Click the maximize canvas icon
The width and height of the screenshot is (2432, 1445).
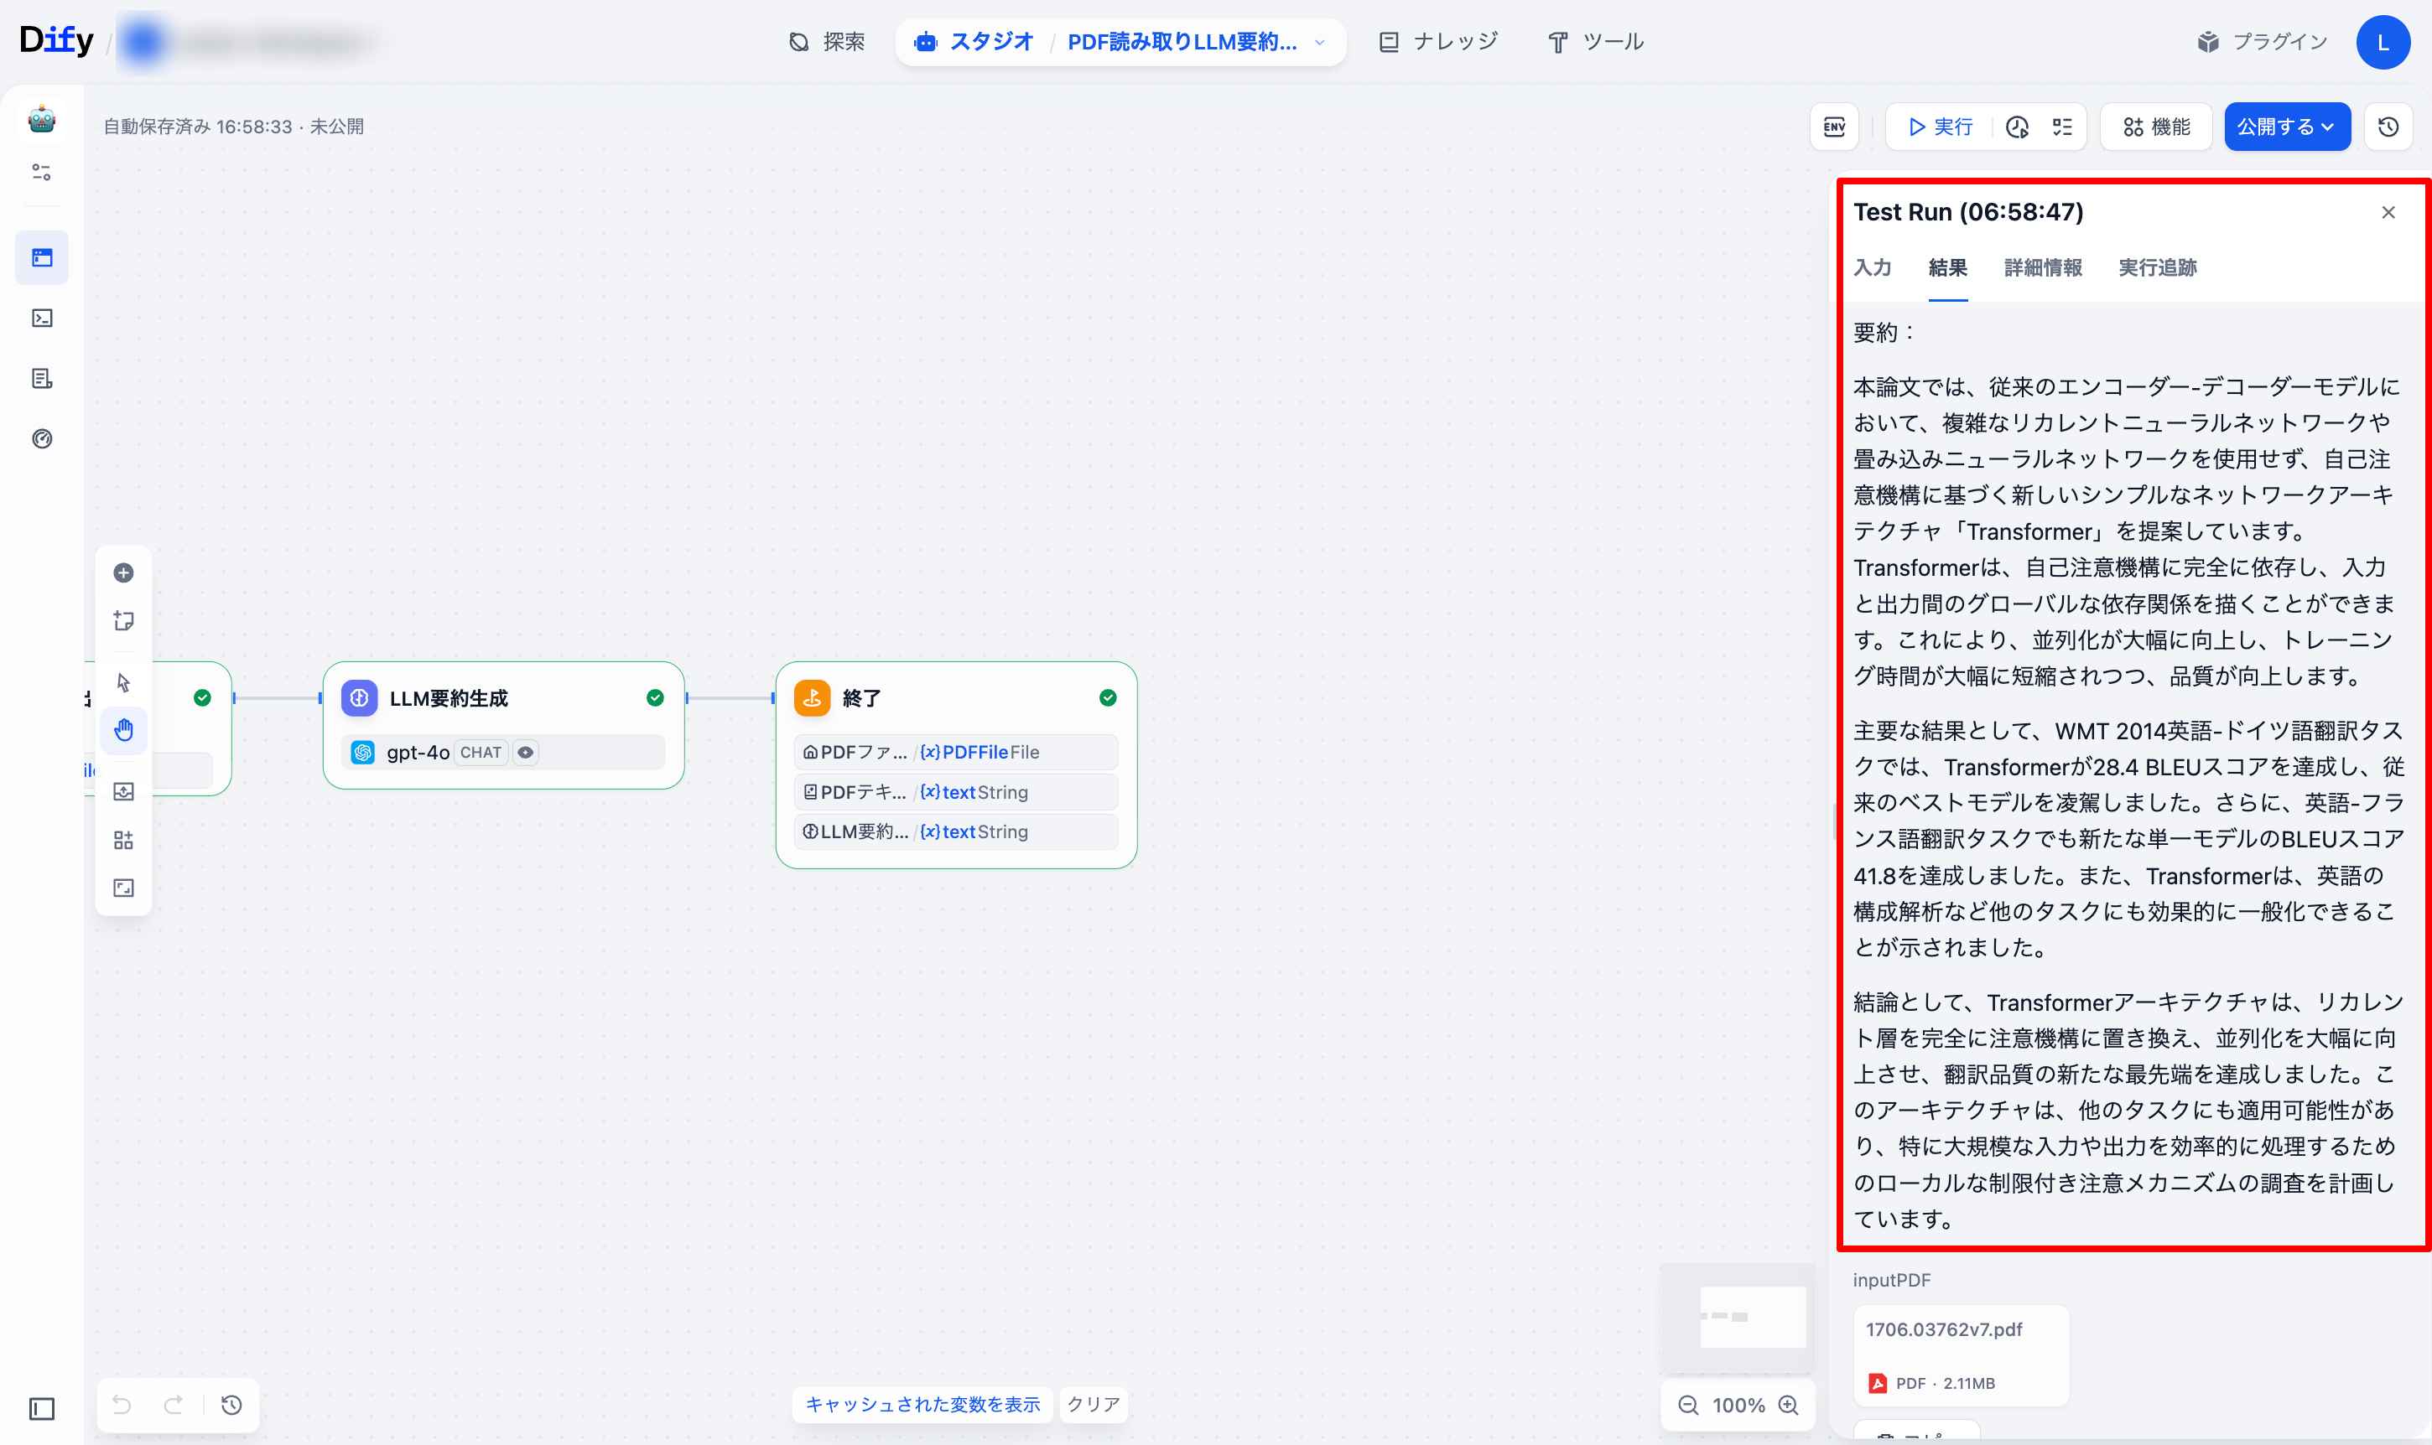point(123,888)
